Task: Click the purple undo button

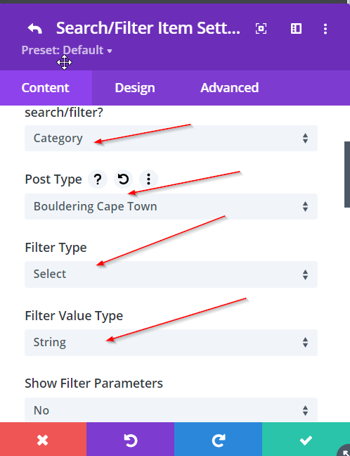Action: [x=131, y=439]
